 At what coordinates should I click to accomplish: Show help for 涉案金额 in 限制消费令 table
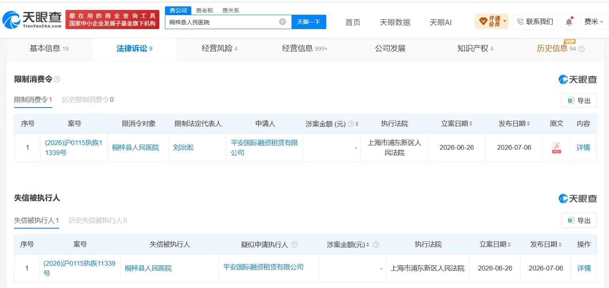tap(351, 124)
